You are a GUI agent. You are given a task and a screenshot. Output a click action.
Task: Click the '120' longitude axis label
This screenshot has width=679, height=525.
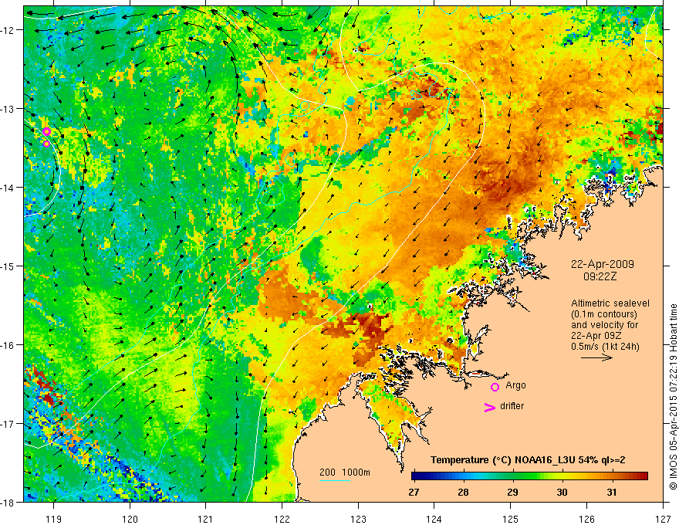[x=130, y=519]
